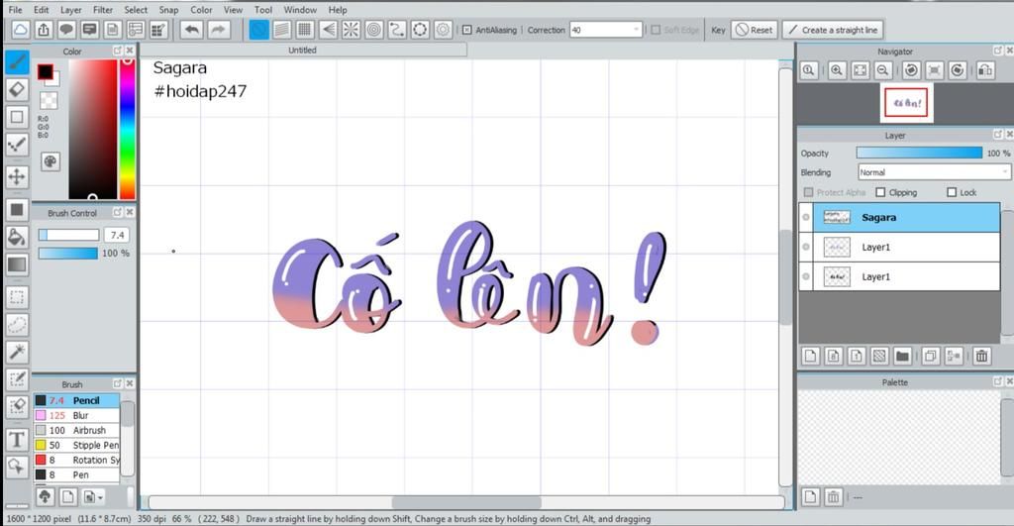
Task: Open the Layer menu
Action: (70, 10)
